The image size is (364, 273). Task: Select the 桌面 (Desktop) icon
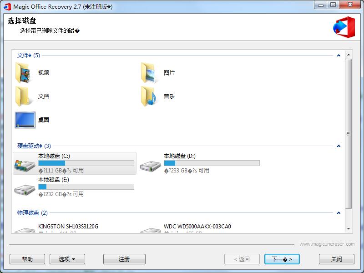[26, 120]
